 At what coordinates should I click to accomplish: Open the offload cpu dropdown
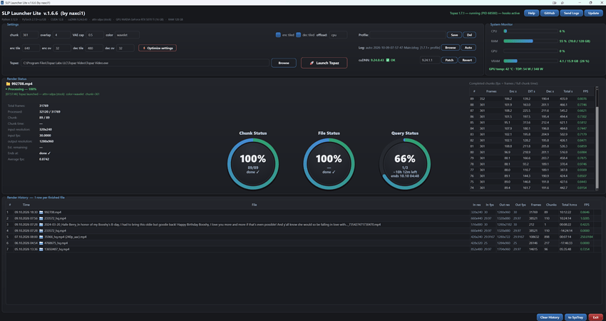(338, 35)
